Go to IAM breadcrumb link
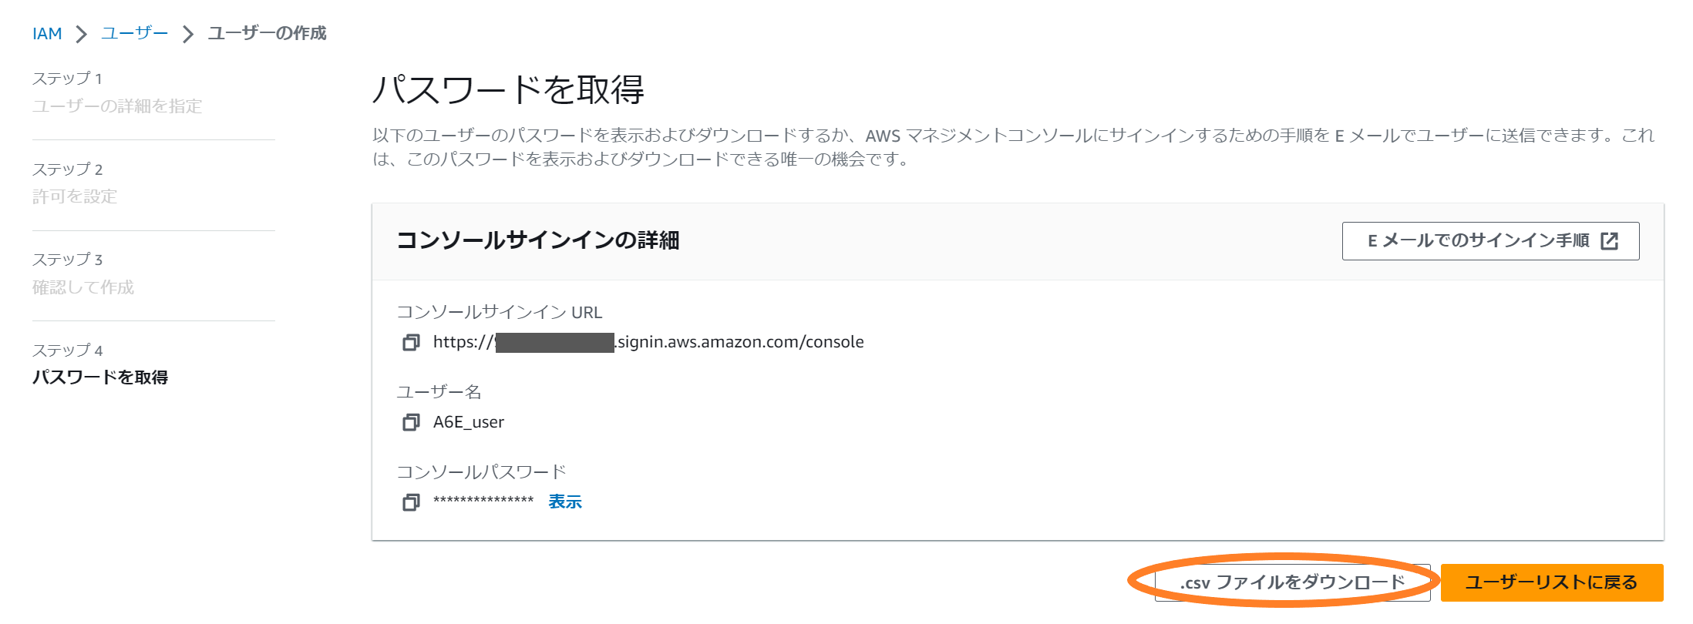Viewport: 1693px width, 624px height. pos(47,34)
